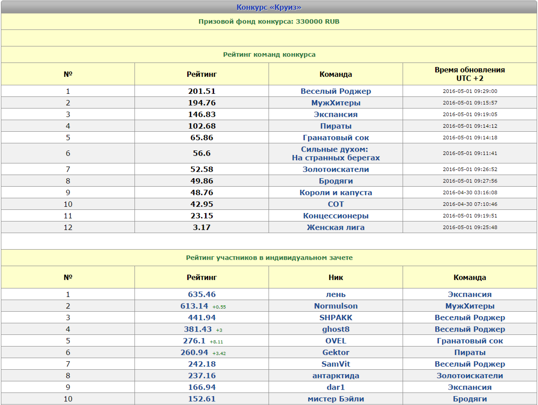This screenshot has width=538, height=405.
Task: Open Веселый Роджер team in ghost8's row
Action: click(x=470, y=329)
